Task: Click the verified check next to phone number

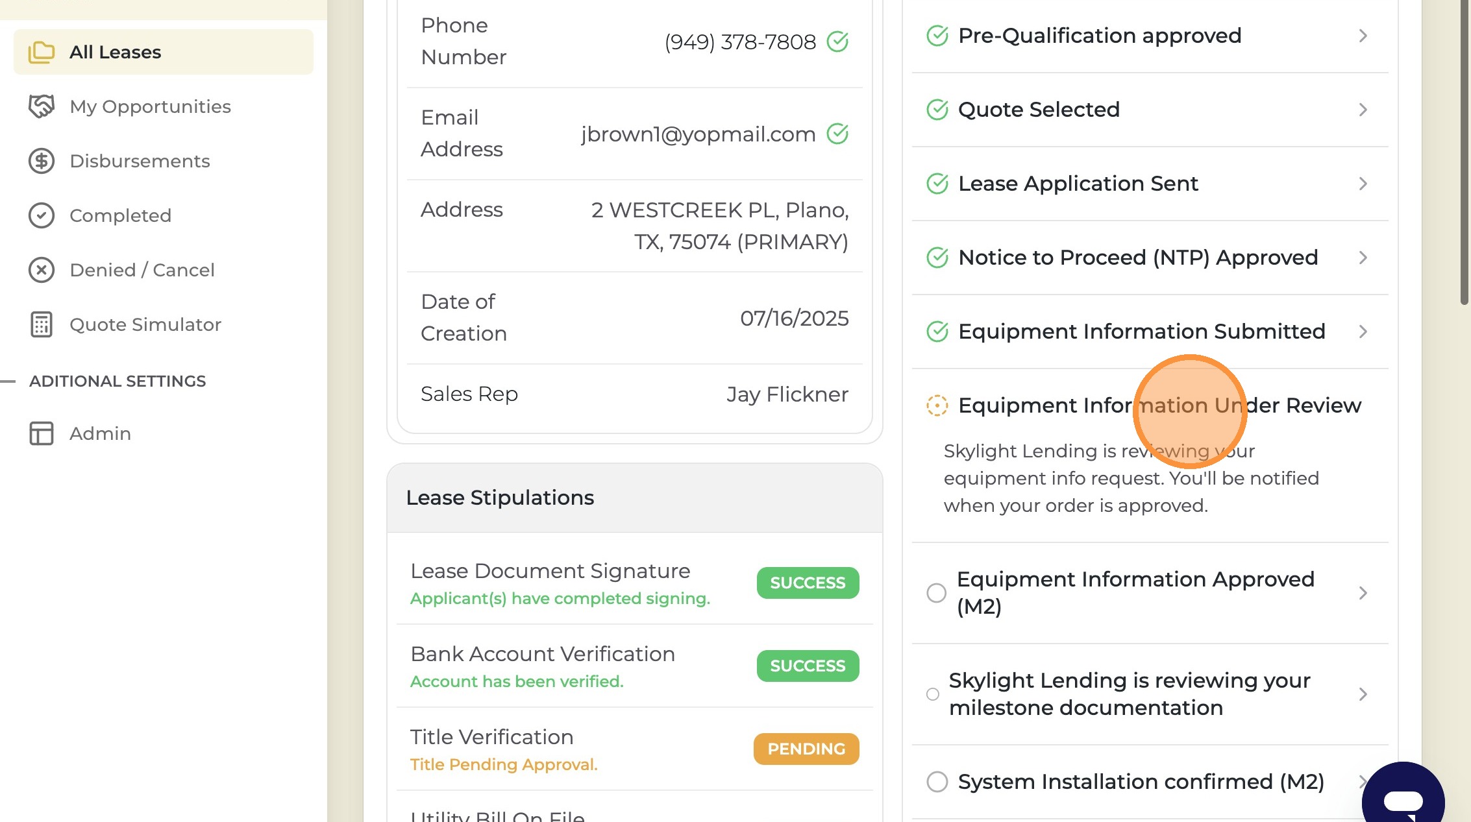Action: point(837,42)
